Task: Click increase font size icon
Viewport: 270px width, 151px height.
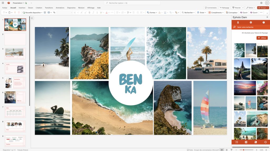Action: tap(82, 13)
